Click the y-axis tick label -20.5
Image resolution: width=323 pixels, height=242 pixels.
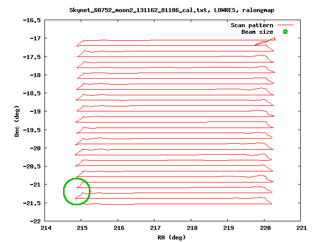point(32,166)
